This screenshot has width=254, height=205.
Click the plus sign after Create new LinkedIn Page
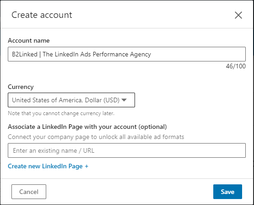[x=86, y=166]
